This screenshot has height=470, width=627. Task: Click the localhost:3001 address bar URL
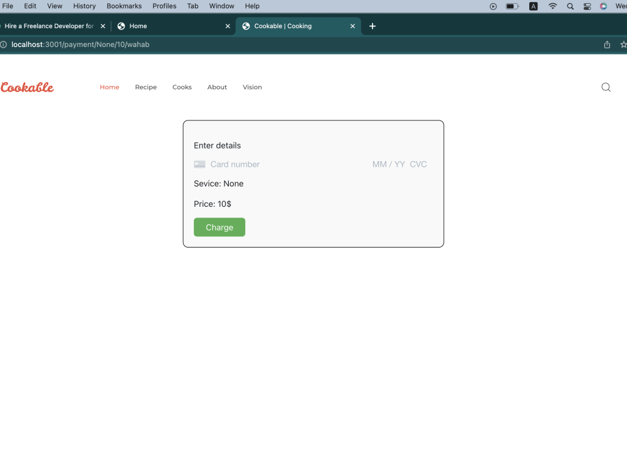80,44
